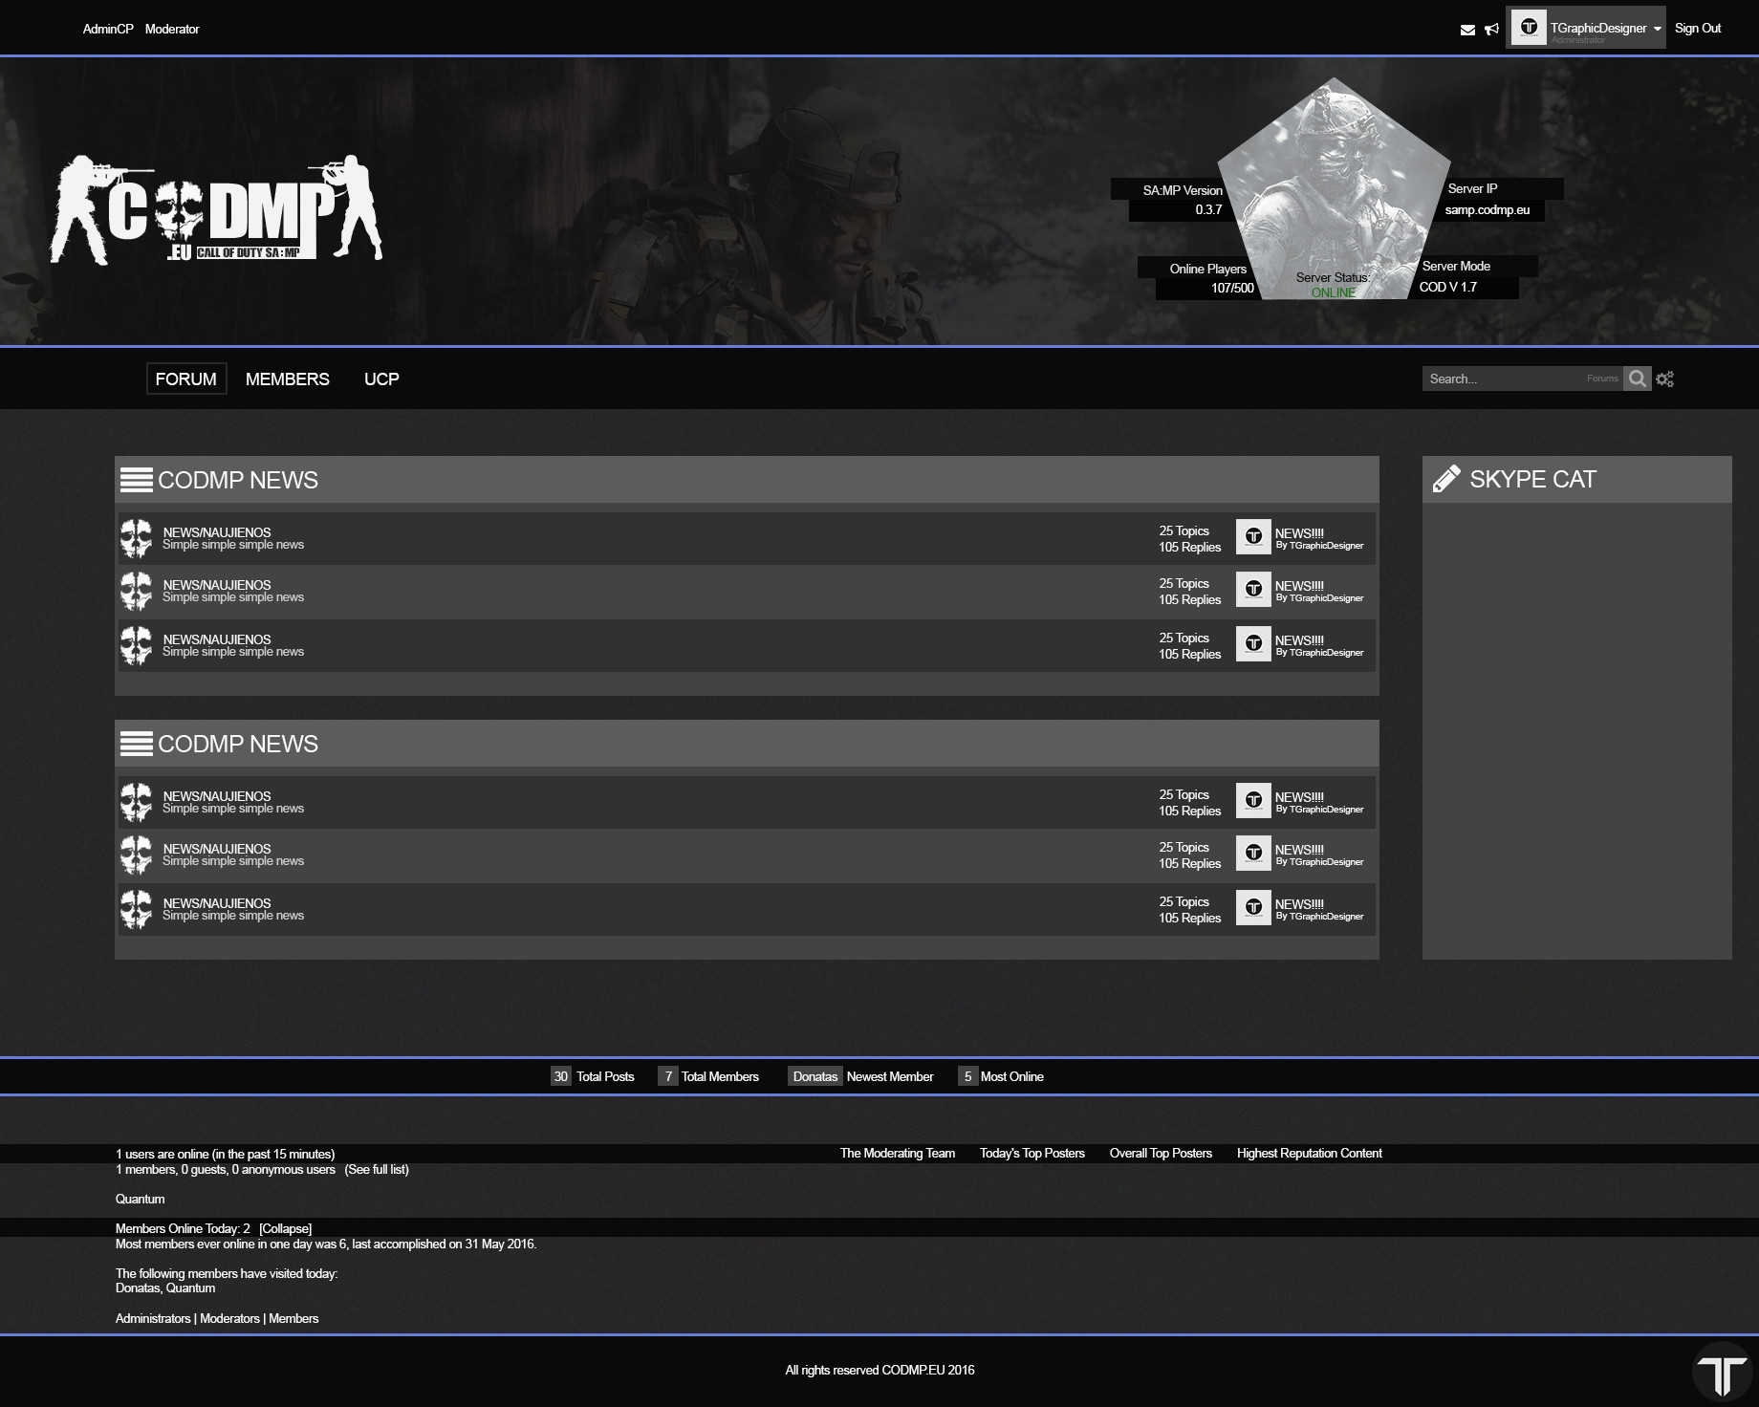The image size is (1759, 1407).
Task: Click inside the Search text field
Action: [1501, 379]
